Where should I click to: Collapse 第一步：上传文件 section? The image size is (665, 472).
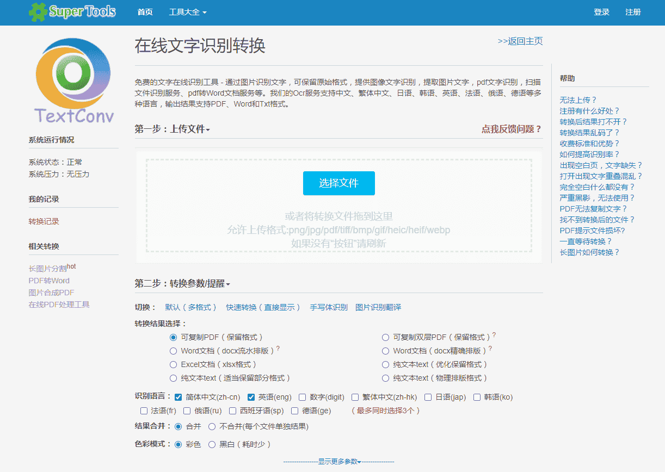[x=173, y=129]
